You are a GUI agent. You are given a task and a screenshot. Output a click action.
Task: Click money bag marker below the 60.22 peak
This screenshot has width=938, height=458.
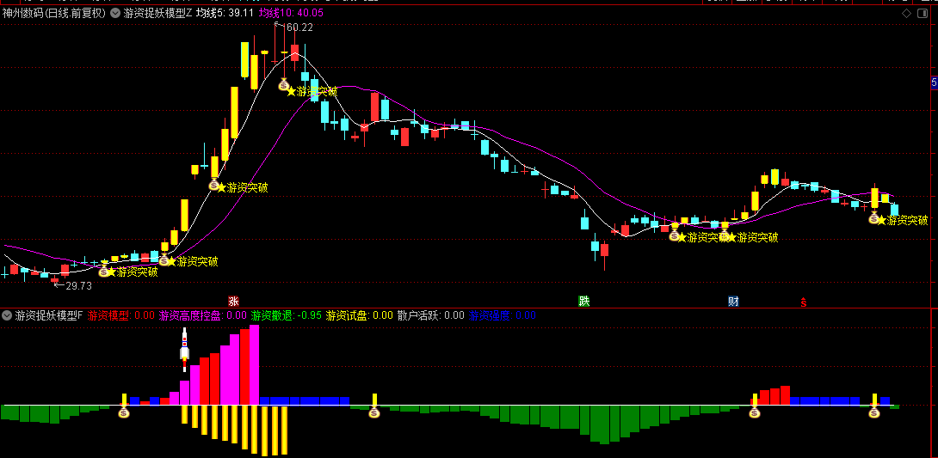[x=284, y=85]
